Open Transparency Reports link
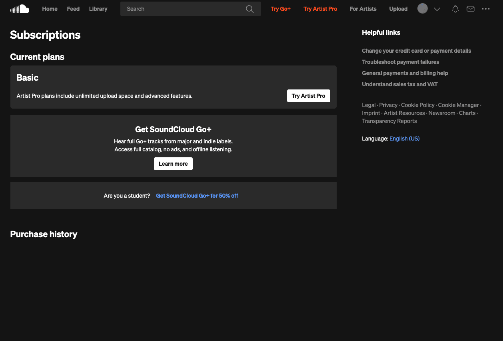503x341 pixels. pos(389,121)
